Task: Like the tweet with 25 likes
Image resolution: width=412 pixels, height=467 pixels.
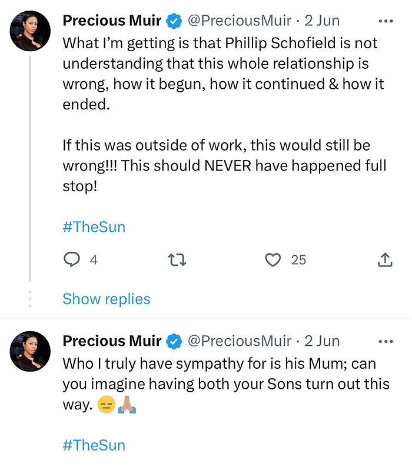Action: (273, 259)
